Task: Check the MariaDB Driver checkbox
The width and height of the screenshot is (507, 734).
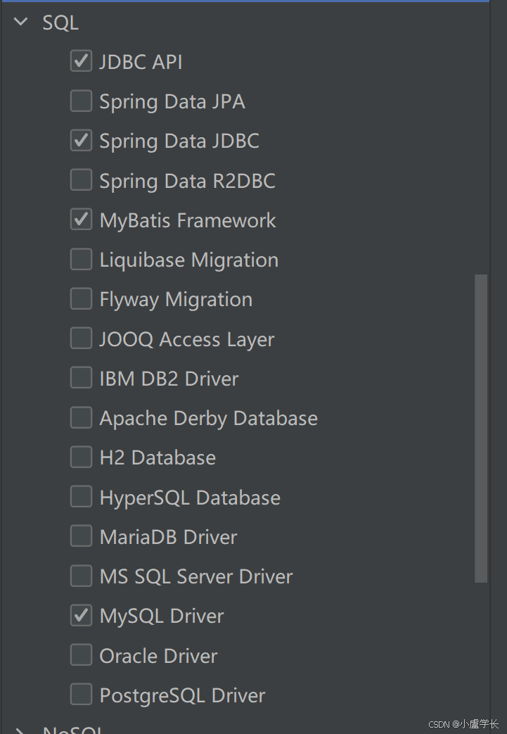Action: click(x=81, y=536)
